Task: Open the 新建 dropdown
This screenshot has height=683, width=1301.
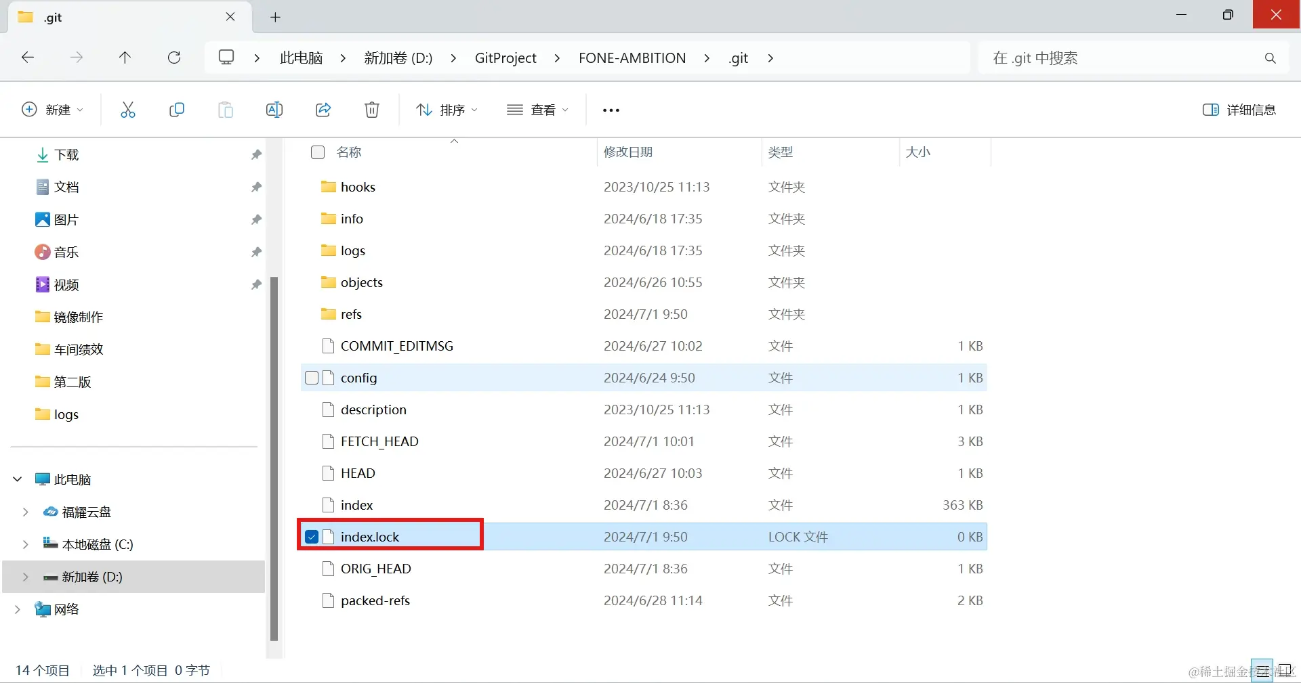Action: click(x=53, y=110)
